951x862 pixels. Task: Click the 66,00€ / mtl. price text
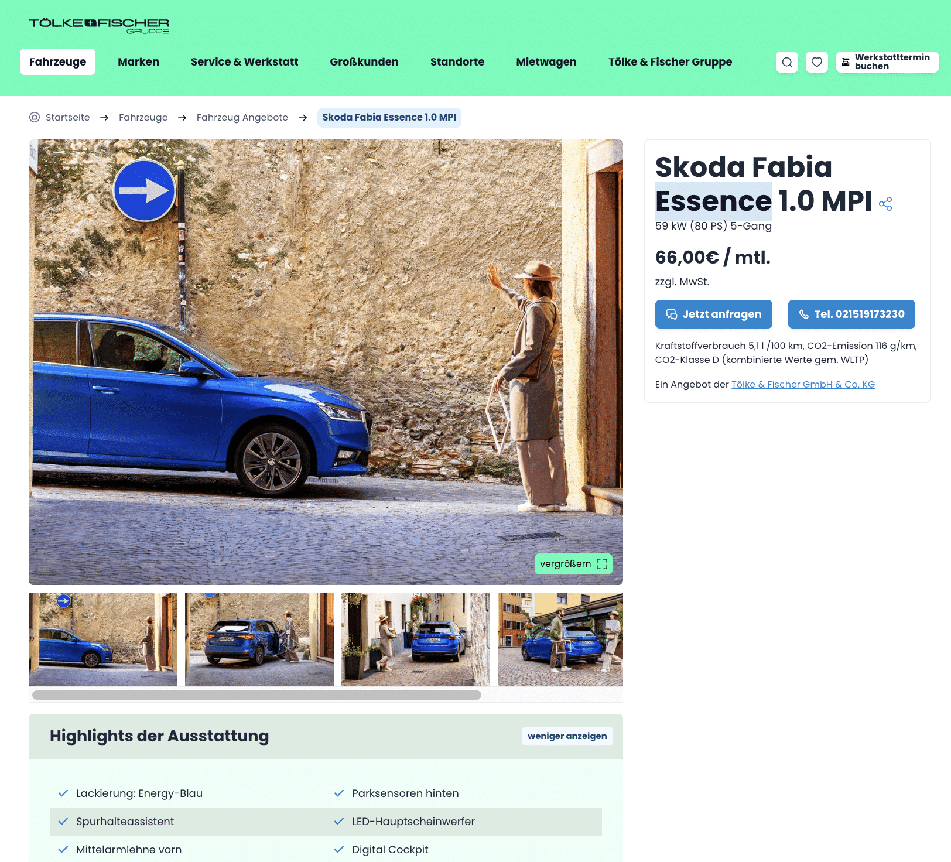pos(713,257)
